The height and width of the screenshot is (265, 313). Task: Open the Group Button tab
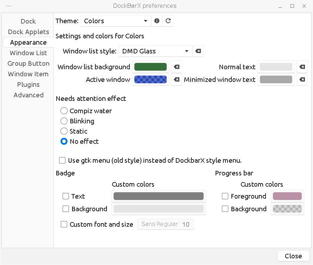28,64
